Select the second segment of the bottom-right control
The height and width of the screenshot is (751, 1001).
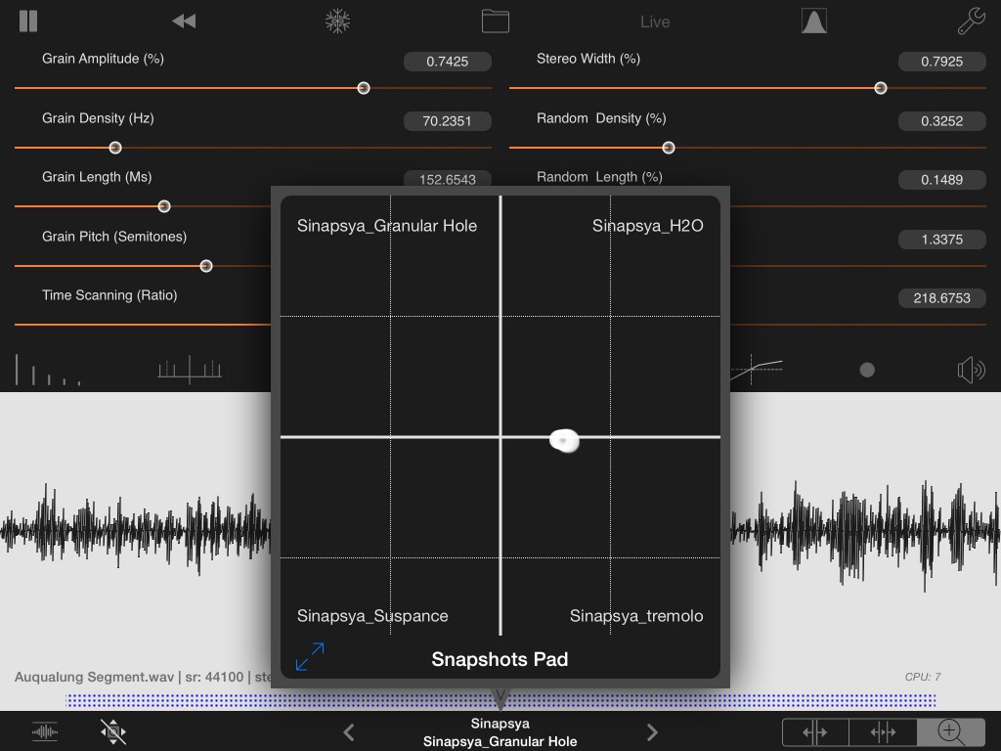tap(883, 731)
